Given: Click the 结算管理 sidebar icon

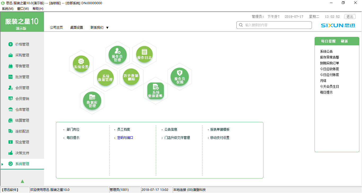Looking at the screenshot, I should pyautogui.click(x=11, y=120).
